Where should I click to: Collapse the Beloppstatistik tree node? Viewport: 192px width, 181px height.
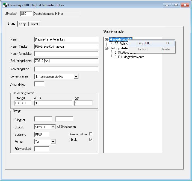tap(107, 48)
